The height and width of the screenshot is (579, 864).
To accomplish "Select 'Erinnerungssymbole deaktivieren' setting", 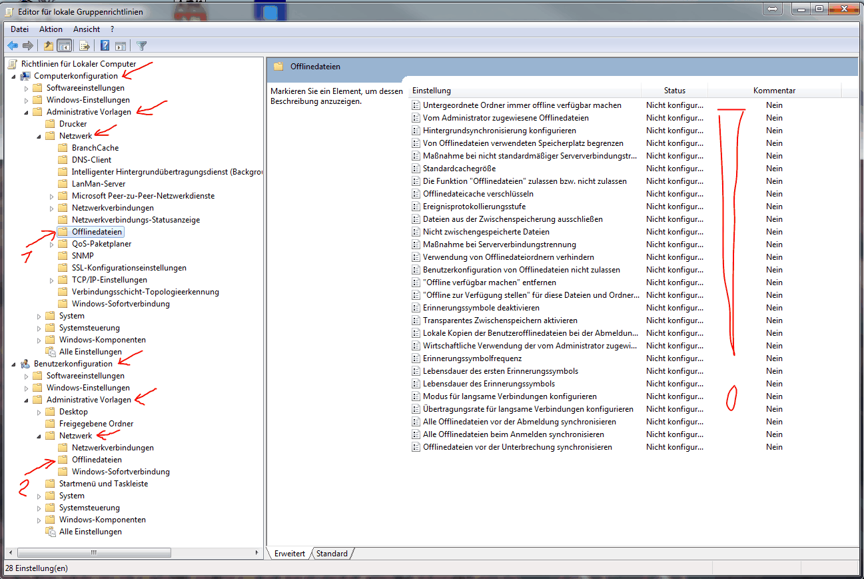I will [481, 308].
